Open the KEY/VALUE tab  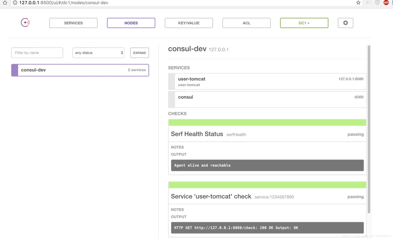coord(189,23)
